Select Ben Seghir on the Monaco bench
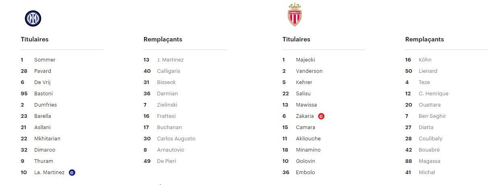 [432, 116]
